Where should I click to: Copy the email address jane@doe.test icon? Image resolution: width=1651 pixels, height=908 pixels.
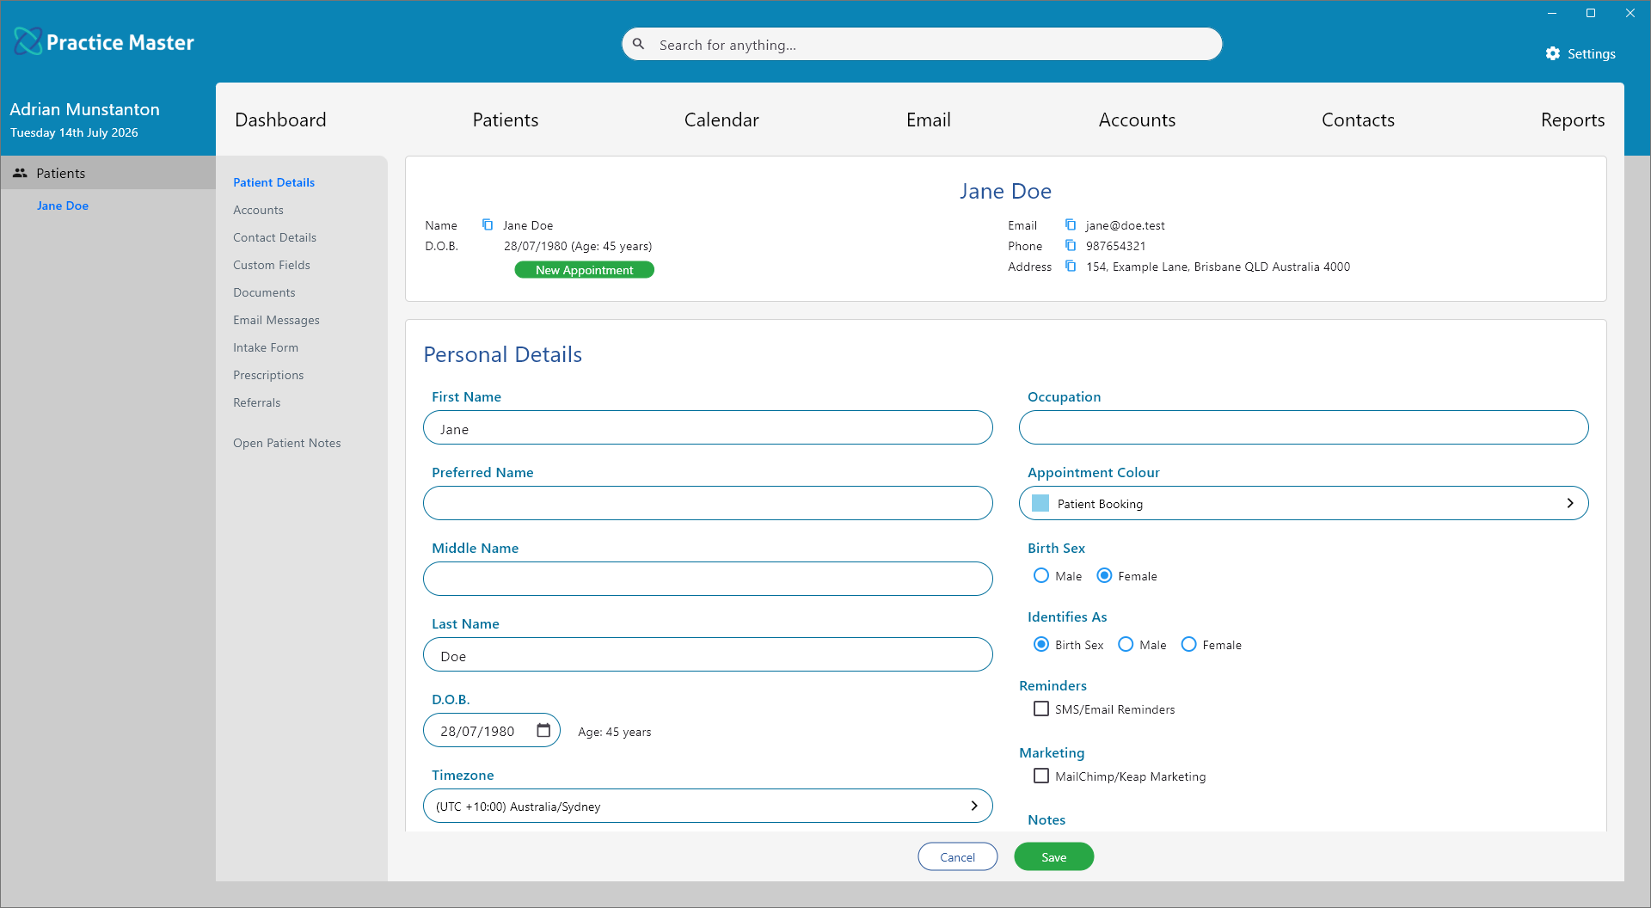[x=1071, y=224]
